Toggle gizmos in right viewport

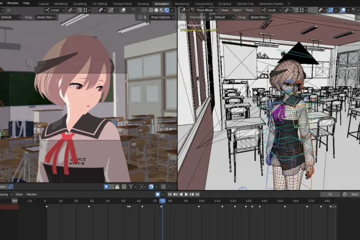tap(330, 10)
